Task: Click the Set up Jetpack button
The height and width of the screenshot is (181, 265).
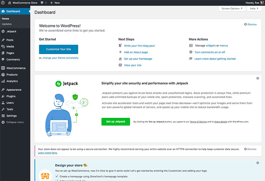Action: (x=116, y=121)
